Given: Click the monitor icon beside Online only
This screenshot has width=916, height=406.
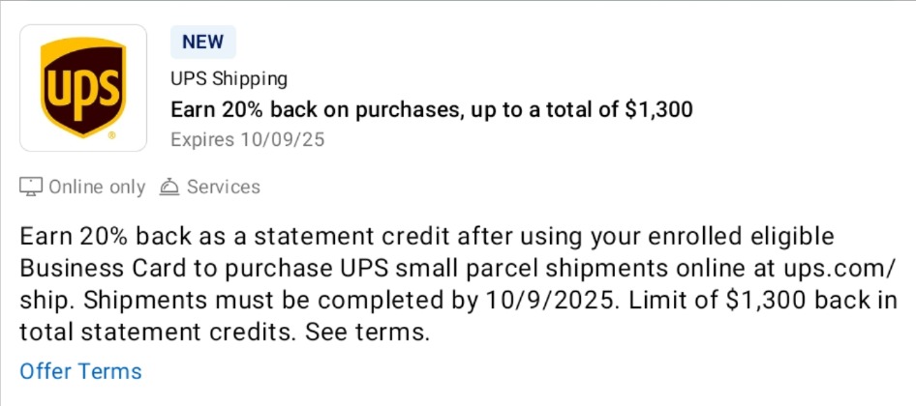Looking at the screenshot, I should (x=31, y=188).
